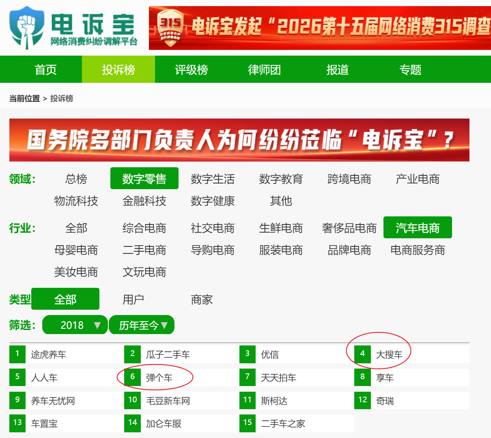The height and width of the screenshot is (438, 491).
Task: Select the 综合电商 industry option
Action: pos(144,228)
